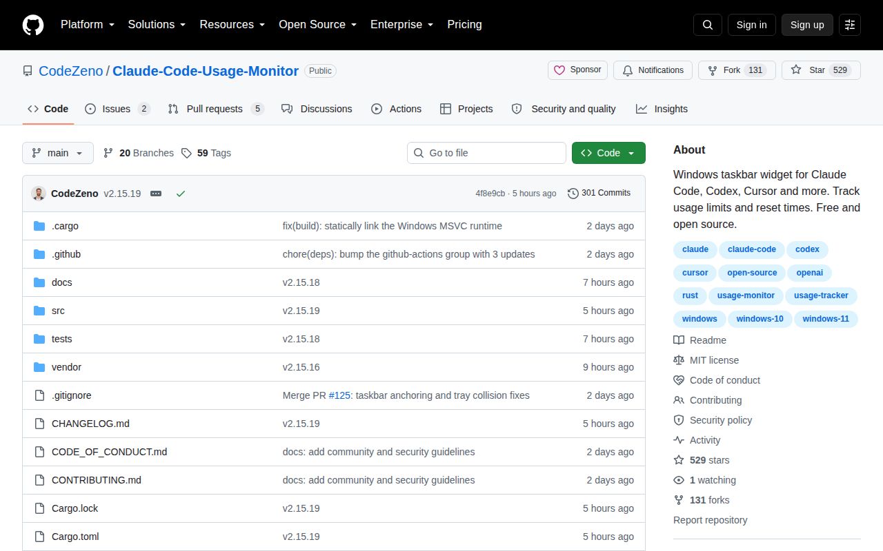Open the Sponsor heart button
Screen dimensions: 883x551
[x=578, y=70]
